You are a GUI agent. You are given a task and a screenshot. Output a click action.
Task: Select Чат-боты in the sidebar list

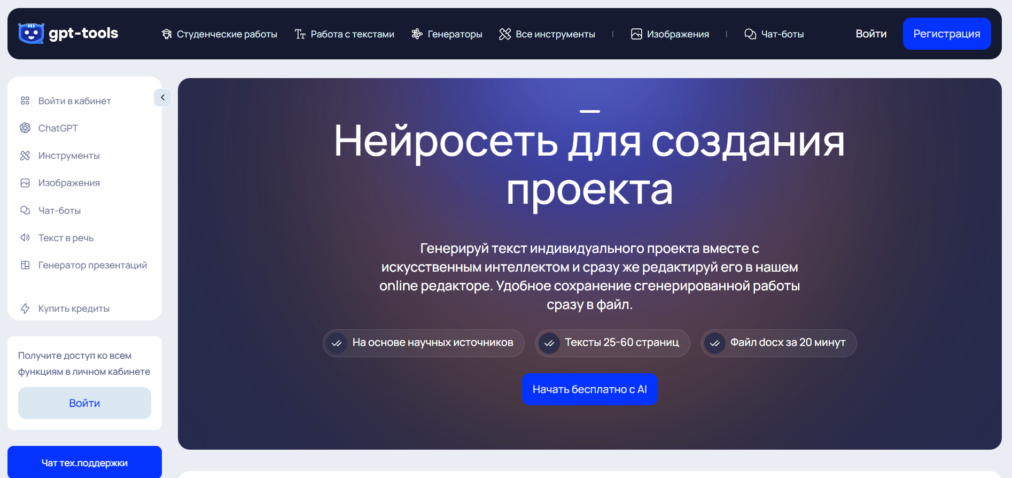click(x=59, y=211)
